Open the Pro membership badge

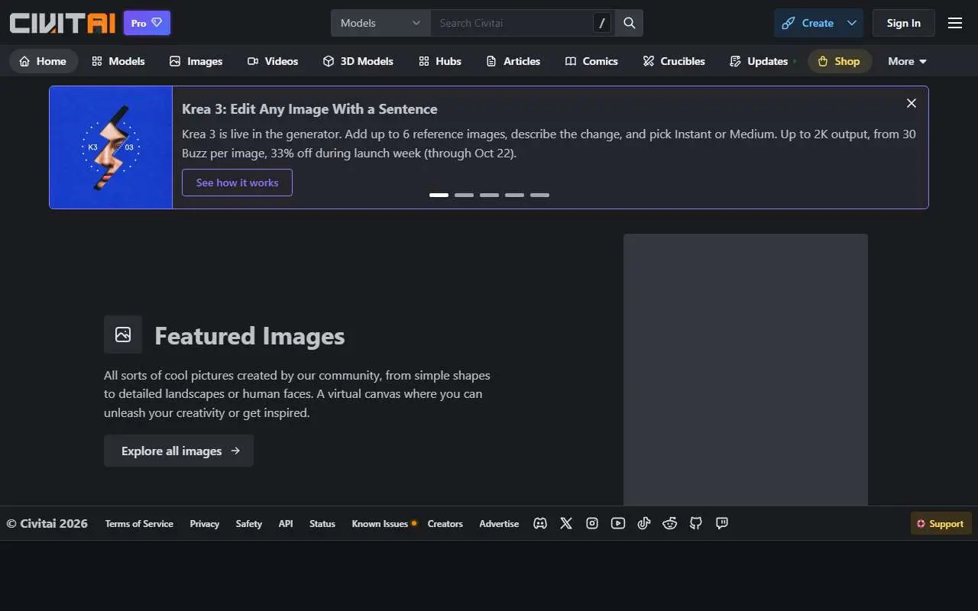click(147, 23)
